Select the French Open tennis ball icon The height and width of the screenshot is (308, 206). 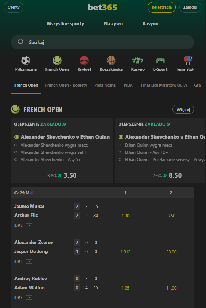click(57, 60)
